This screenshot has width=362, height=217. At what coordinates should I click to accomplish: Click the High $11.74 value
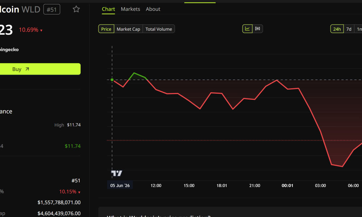73,125
